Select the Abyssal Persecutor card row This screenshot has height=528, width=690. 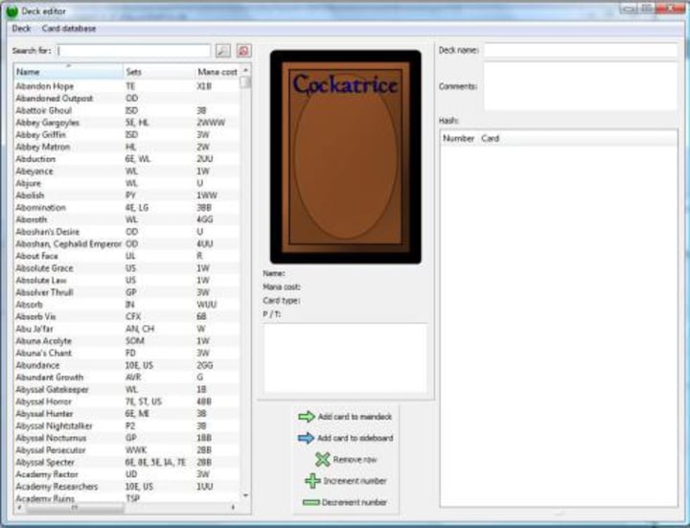pos(127,450)
